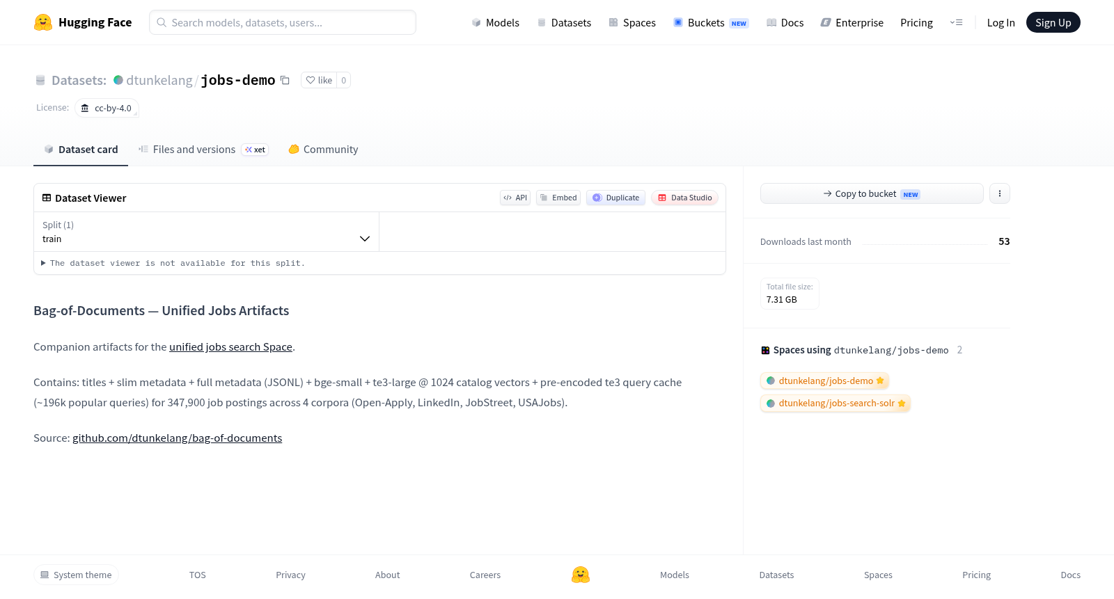Open Models in the top navigation
1114x599 pixels.
(x=495, y=22)
